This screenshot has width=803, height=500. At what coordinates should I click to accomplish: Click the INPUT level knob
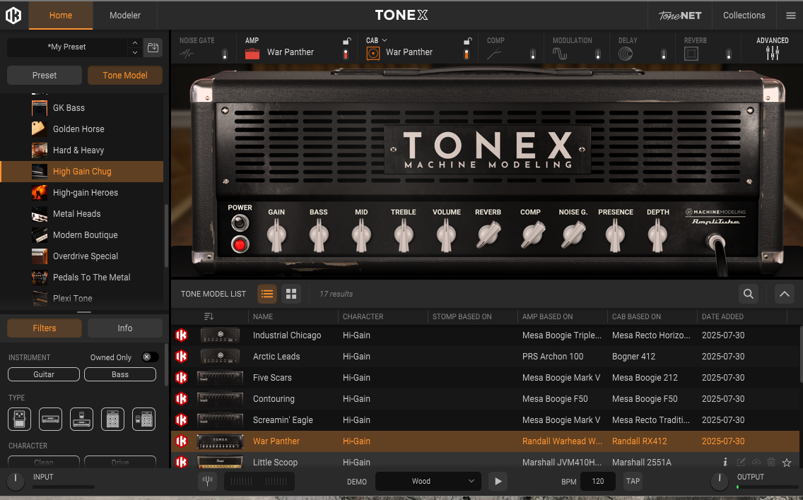coord(16,481)
